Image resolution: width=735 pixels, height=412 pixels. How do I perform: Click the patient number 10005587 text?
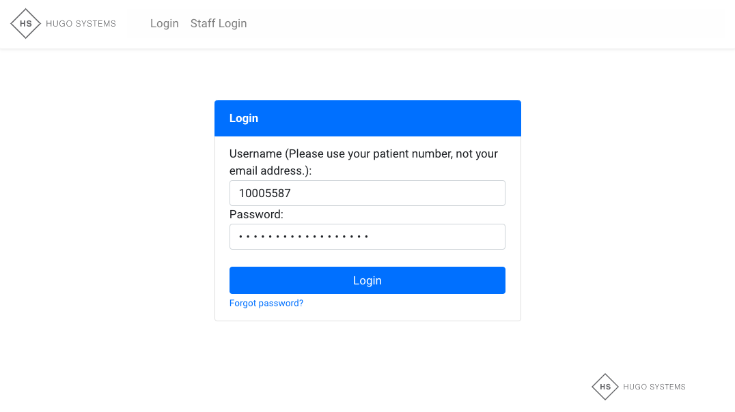[x=264, y=193]
